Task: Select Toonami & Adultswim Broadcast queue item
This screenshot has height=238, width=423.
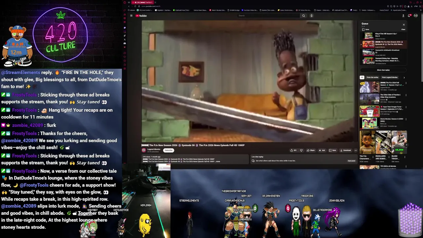Action: click(383, 52)
